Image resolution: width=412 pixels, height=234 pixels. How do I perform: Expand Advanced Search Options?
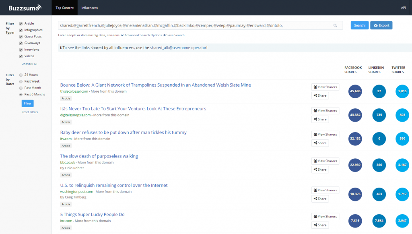click(141, 35)
